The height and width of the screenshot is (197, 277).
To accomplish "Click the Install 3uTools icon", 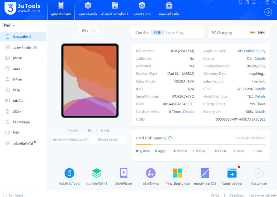I will tap(69, 173).
